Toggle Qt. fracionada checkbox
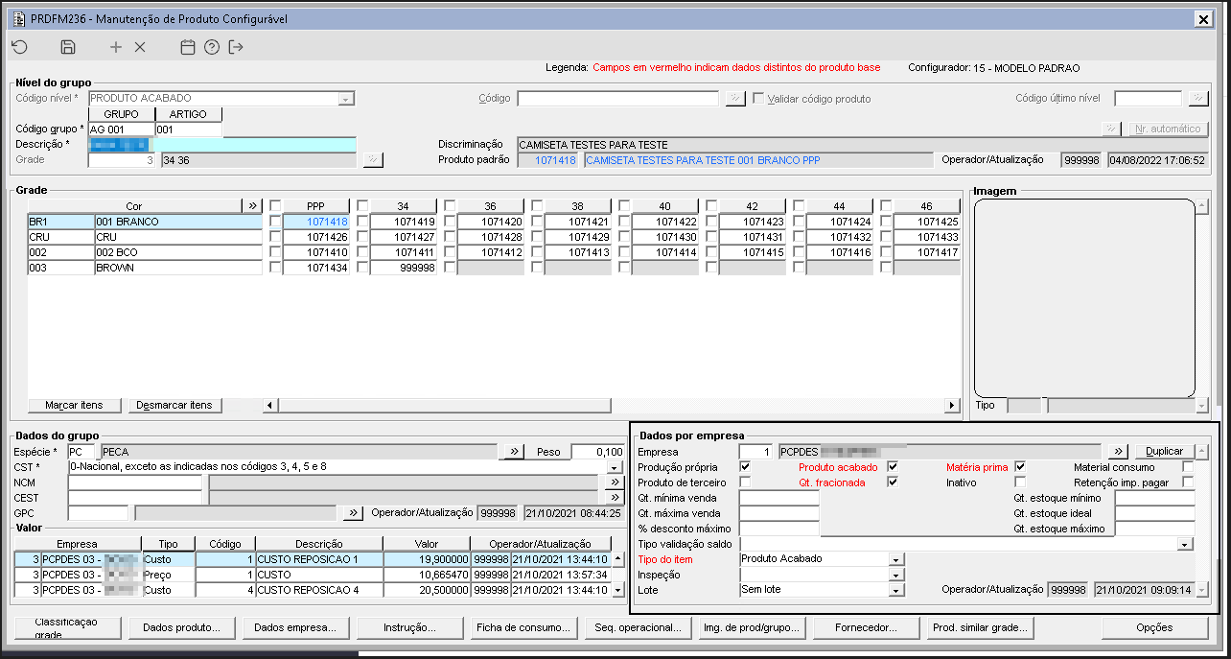This screenshot has height=659, width=1231. click(893, 482)
